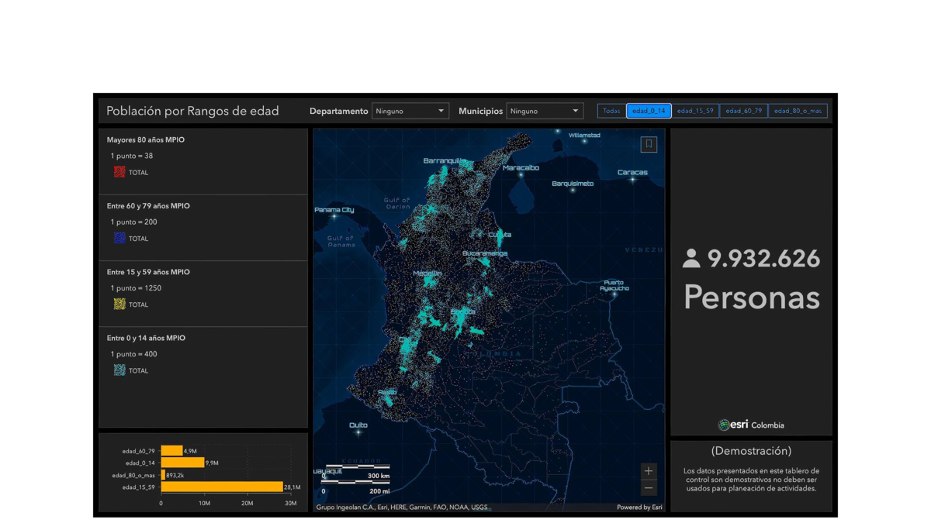Zoom out with the map minus button
This screenshot has width=931, height=523.
pos(649,488)
